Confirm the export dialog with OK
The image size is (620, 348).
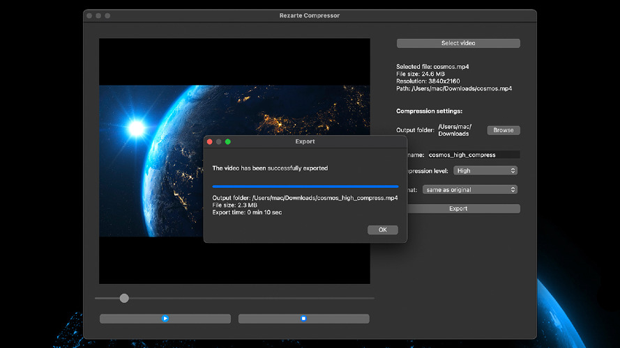(383, 230)
